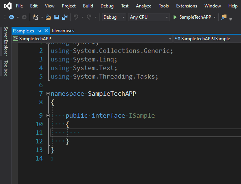
Task: Click the New Project toolbar icon
Action: (x=36, y=17)
